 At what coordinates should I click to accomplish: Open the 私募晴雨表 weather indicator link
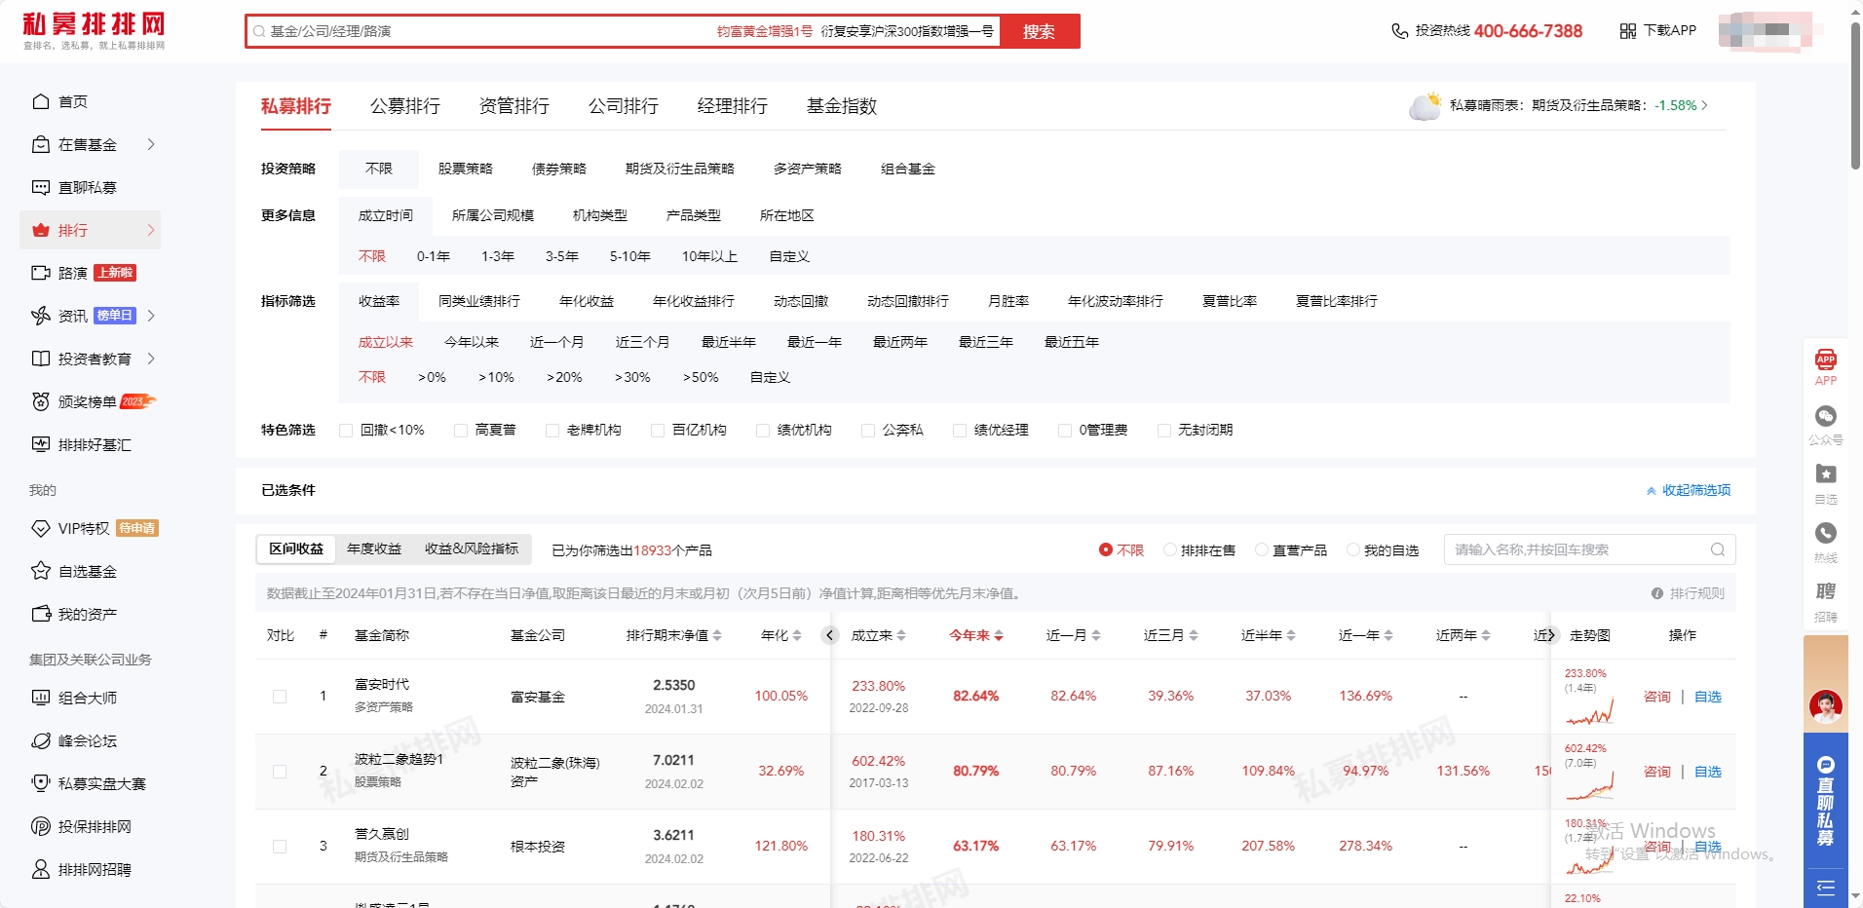click(x=1561, y=105)
